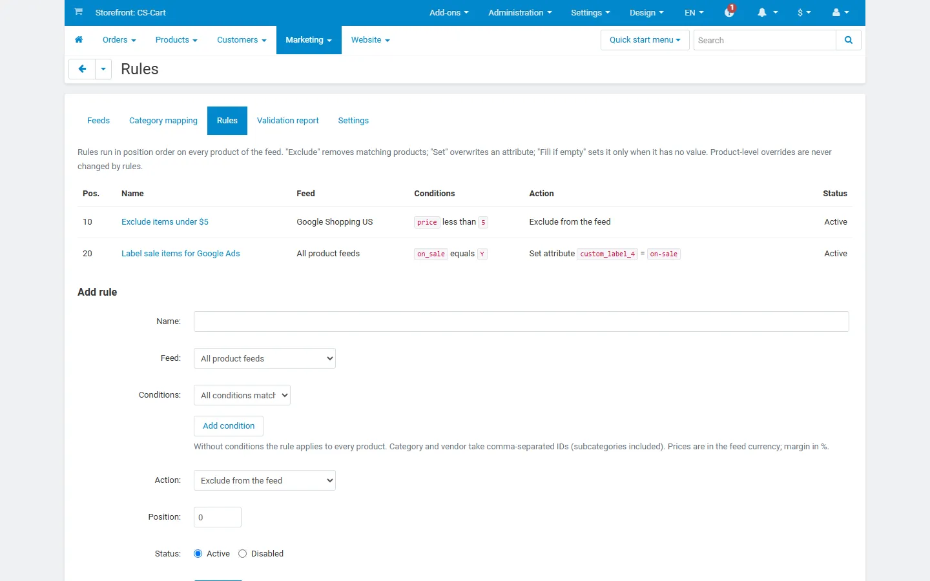Open the Quick start menu
Screen dimensions: 930x581
pos(645,40)
